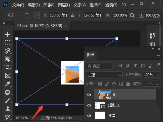Filter layers by shape icon

[x=143, y=66]
